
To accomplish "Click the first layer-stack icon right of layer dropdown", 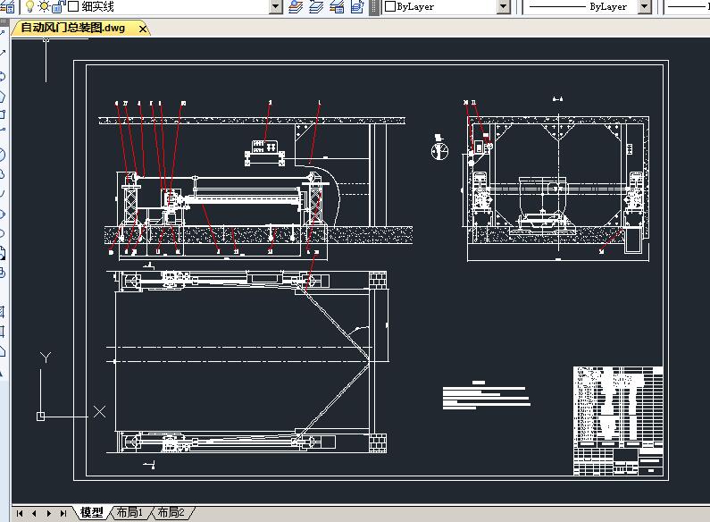I will tap(297, 7).
